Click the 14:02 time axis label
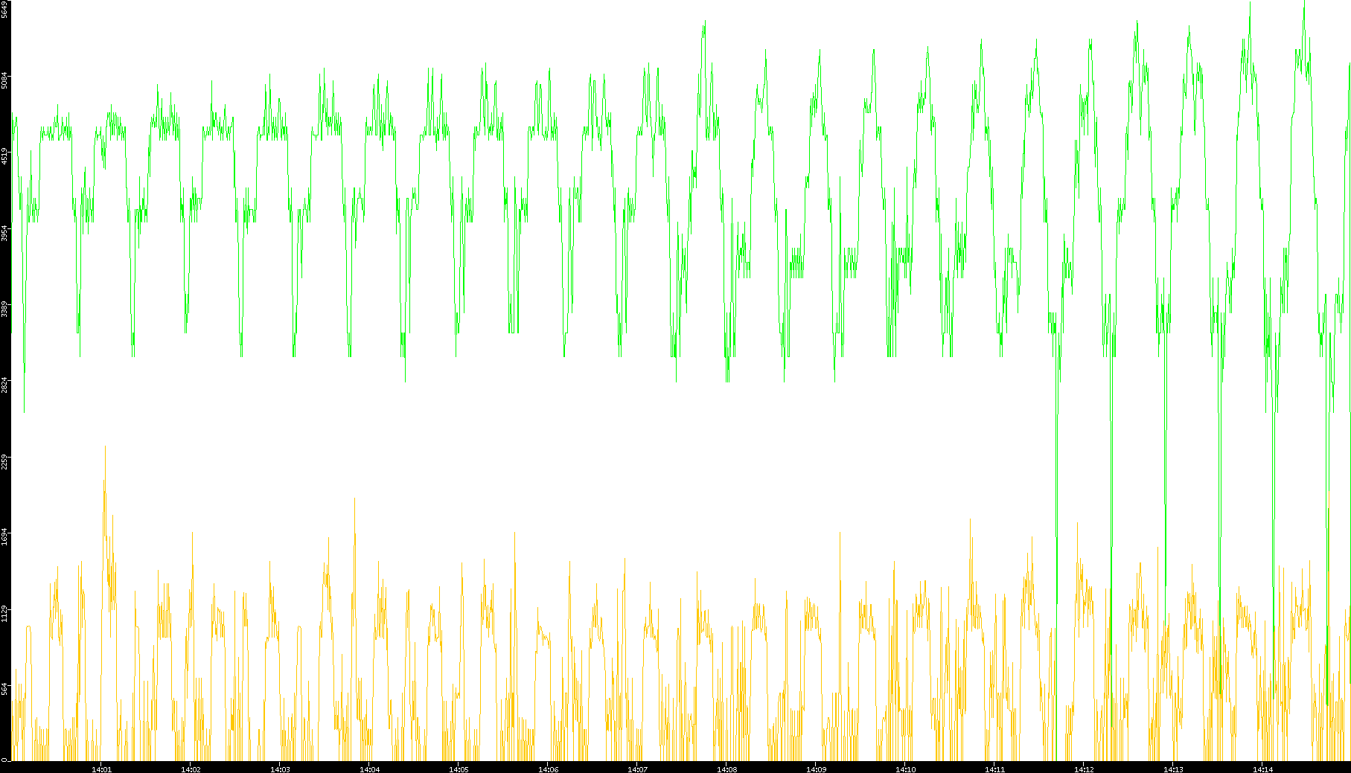 pos(191,769)
